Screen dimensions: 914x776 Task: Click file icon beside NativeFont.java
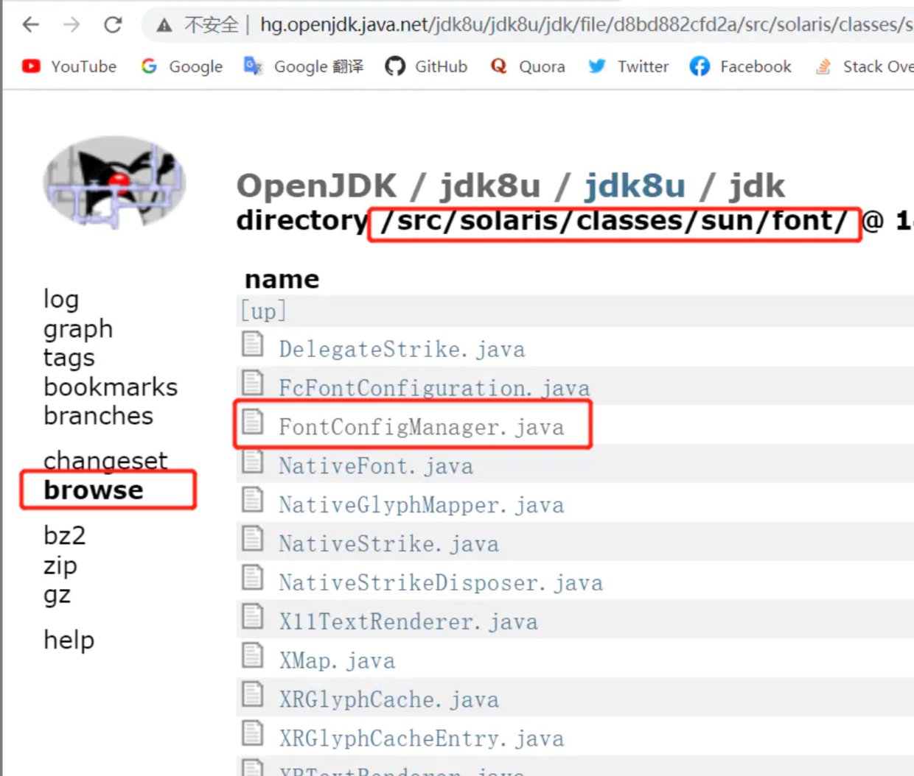tap(253, 461)
